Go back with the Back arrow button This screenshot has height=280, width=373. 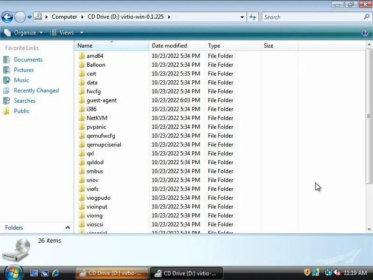(x=7, y=17)
